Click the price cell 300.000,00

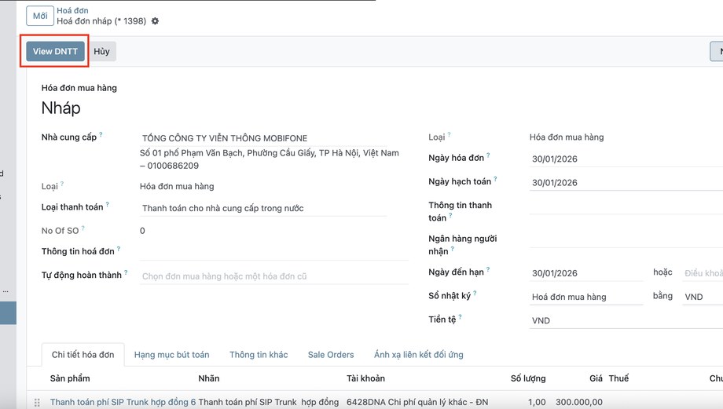coord(578,402)
